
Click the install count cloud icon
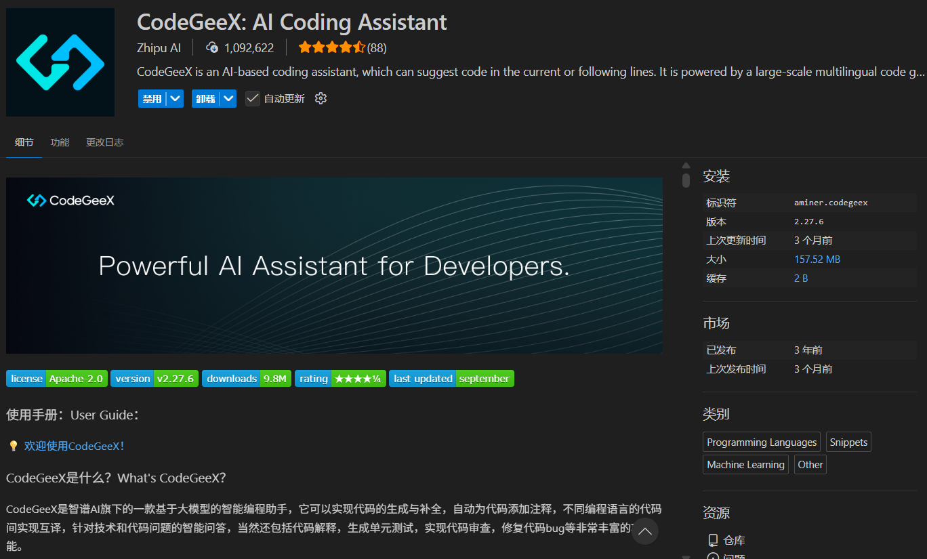tap(212, 47)
